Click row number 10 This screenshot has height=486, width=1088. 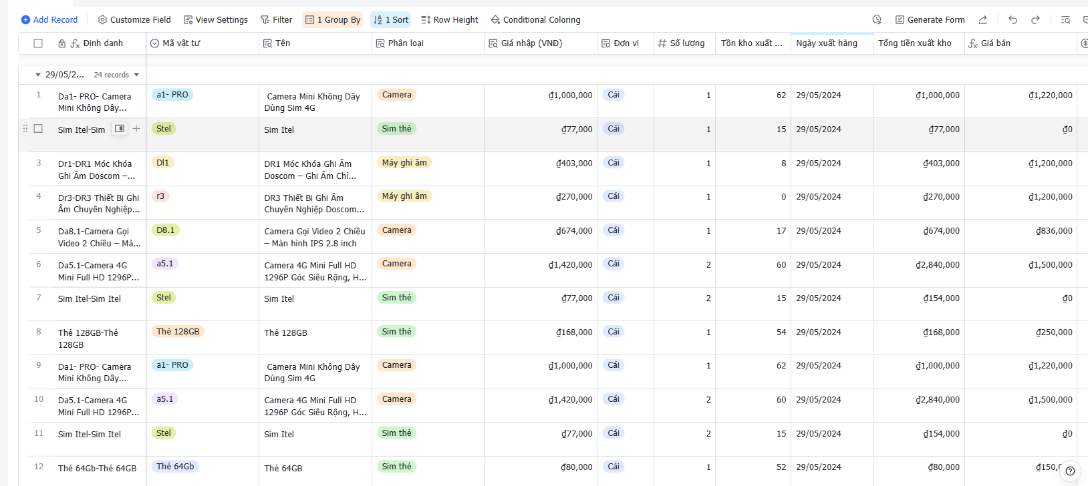39,399
